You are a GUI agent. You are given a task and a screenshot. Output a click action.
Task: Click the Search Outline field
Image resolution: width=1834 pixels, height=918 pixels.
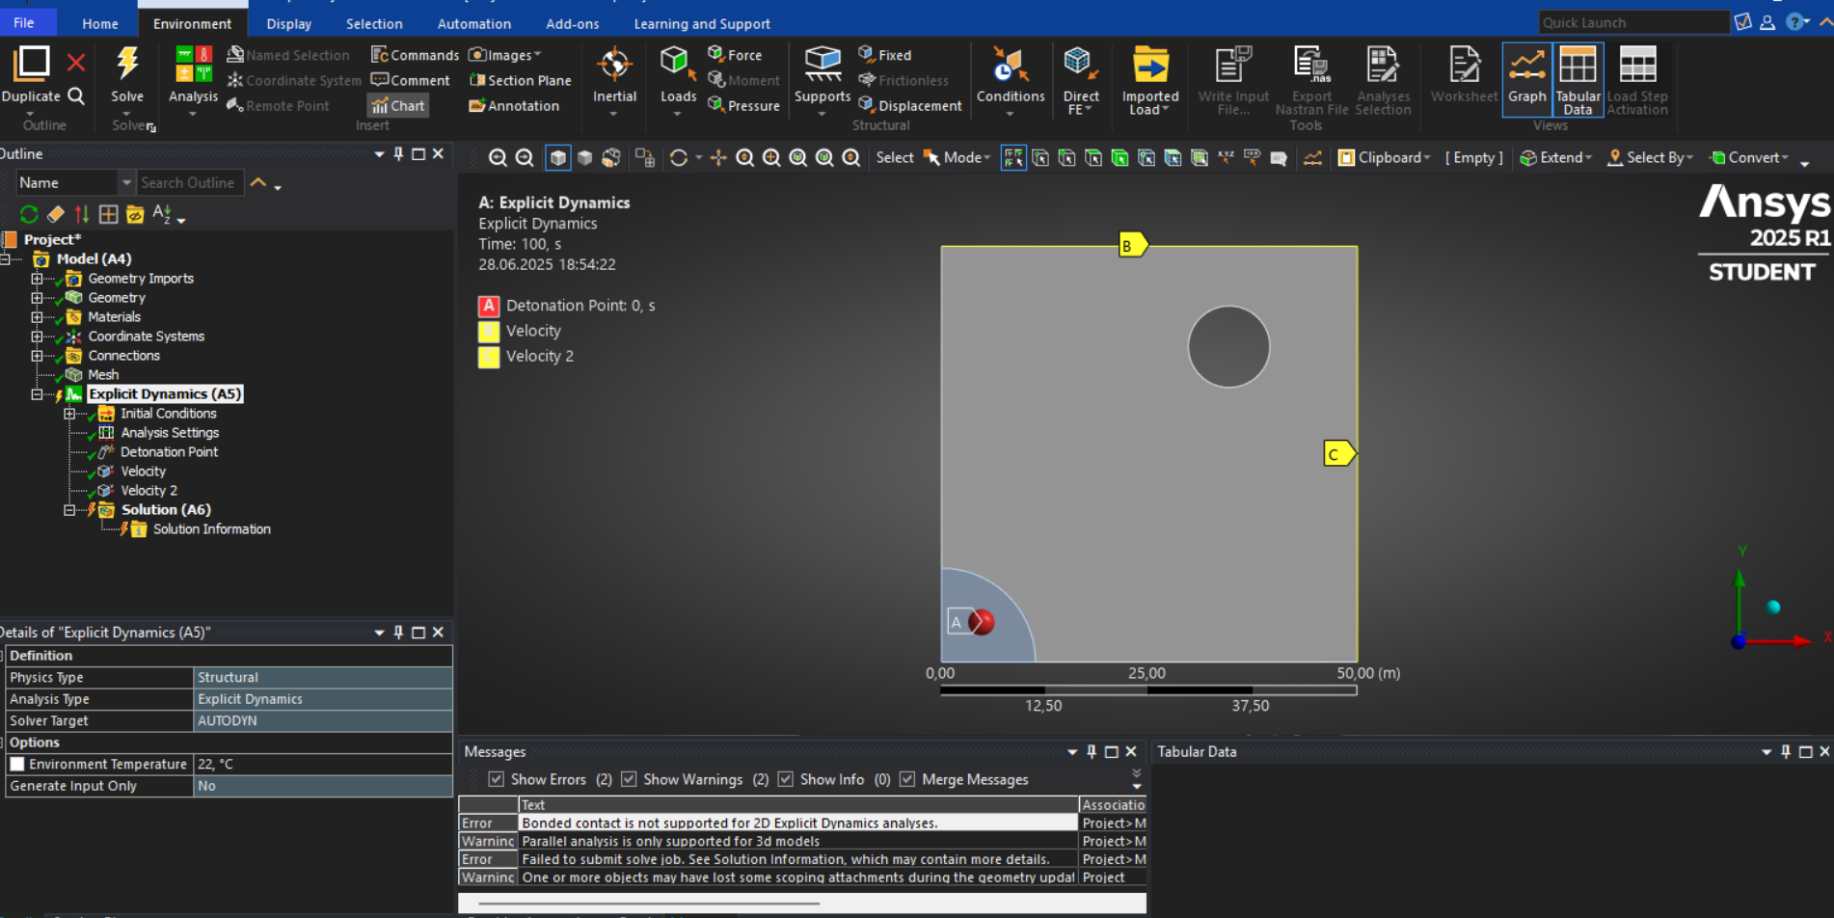click(189, 182)
